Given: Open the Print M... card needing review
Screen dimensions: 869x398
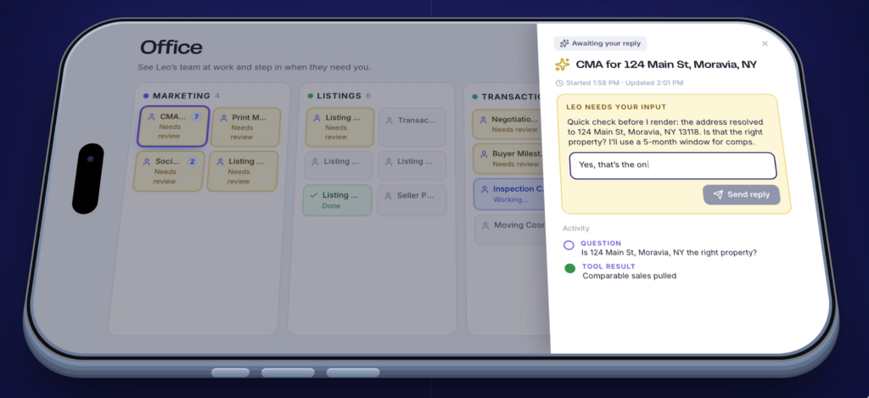Looking at the screenshot, I should pos(245,127).
